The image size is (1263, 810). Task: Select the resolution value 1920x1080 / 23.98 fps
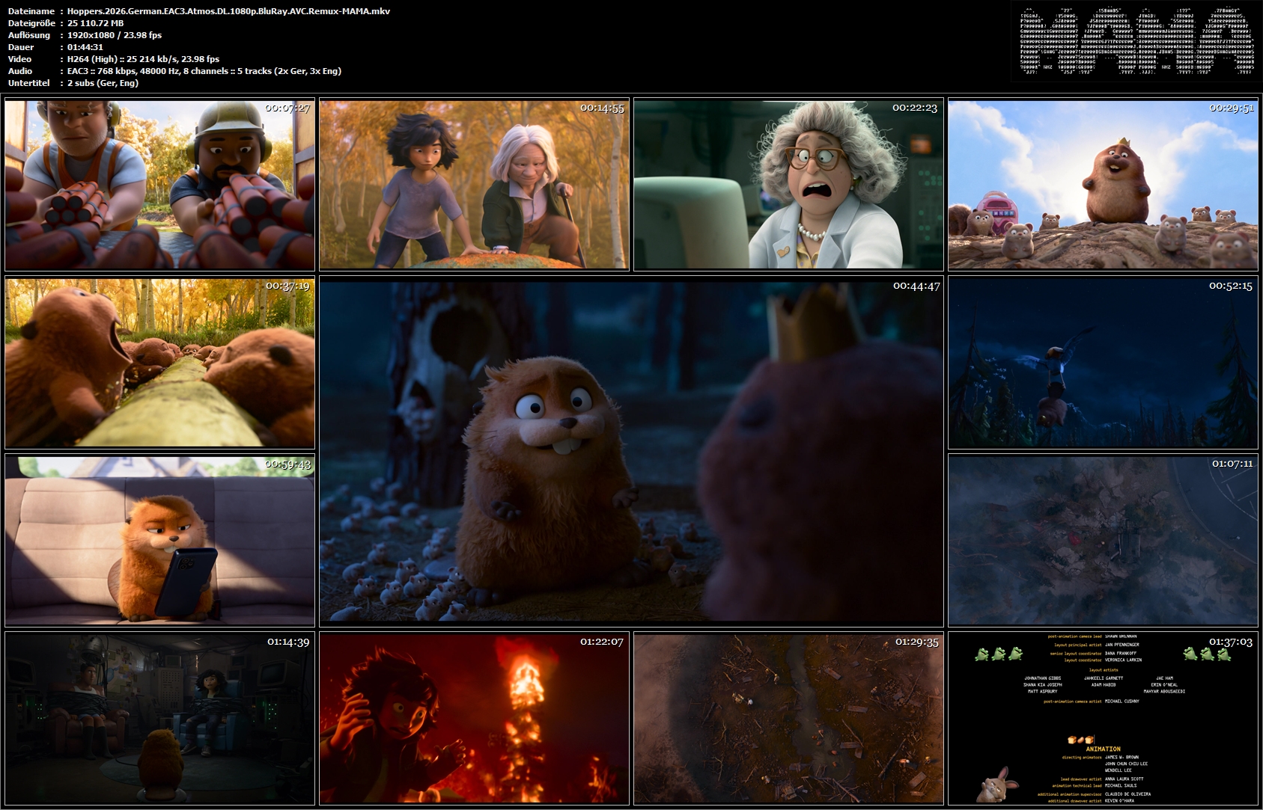[x=115, y=35]
